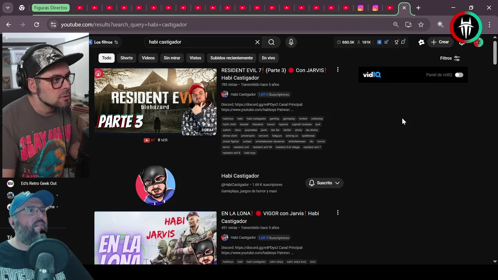
Task: Bookmark this page with the star icon
Action: pos(421,24)
